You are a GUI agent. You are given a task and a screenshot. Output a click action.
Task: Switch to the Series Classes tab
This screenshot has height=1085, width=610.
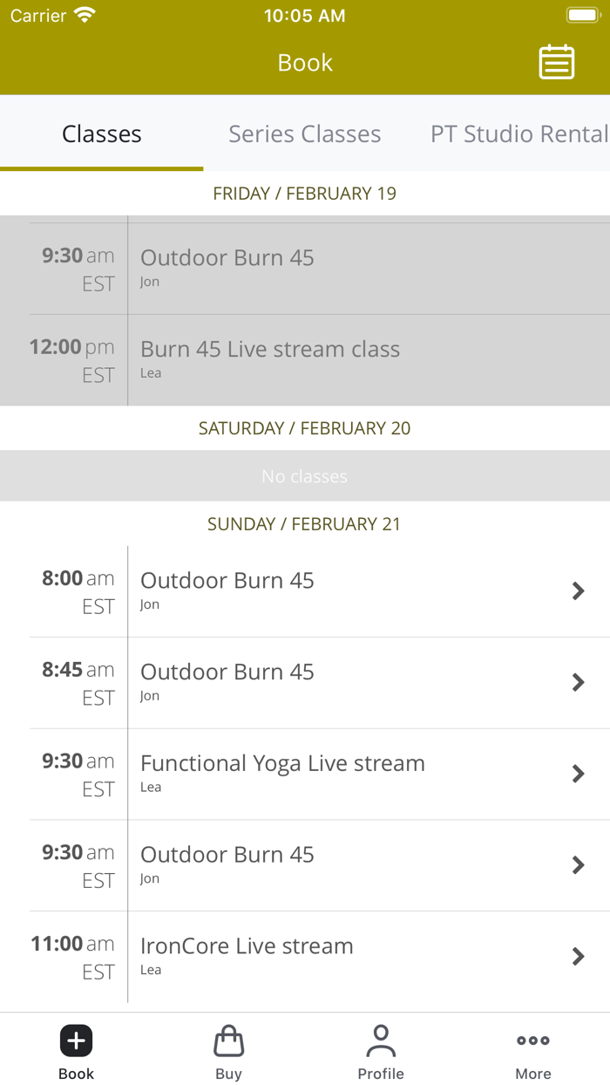[x=304, y=133]
